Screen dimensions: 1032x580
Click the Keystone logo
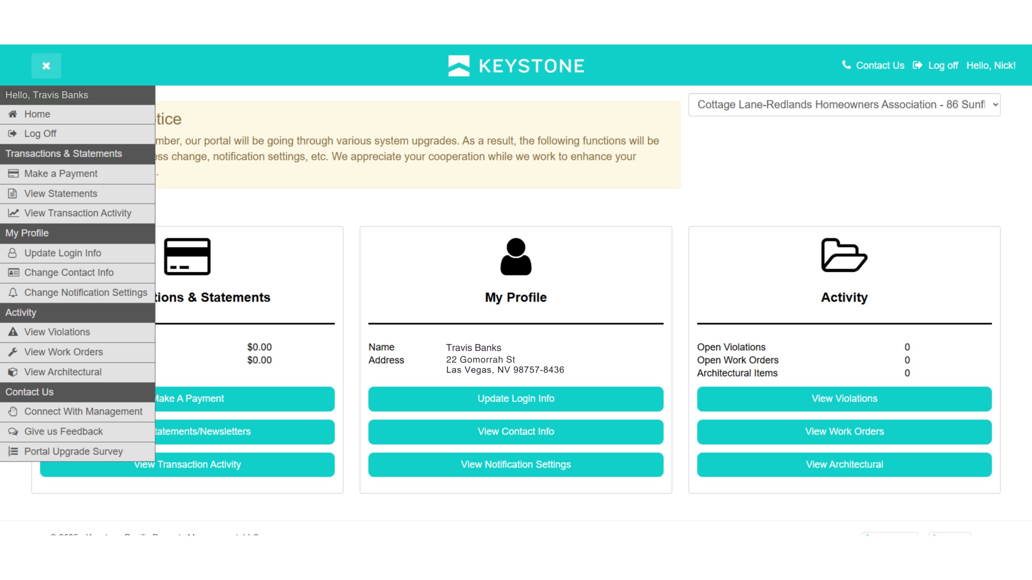[x=516, y=66]
